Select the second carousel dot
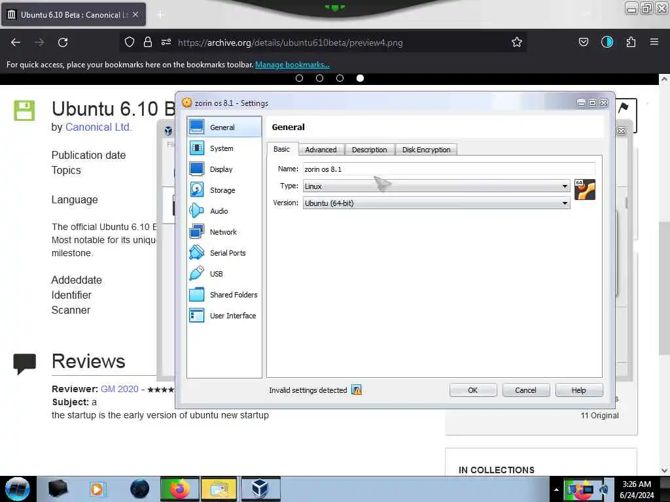The width and height of the screenshot is (670, 502). point(319,78)
